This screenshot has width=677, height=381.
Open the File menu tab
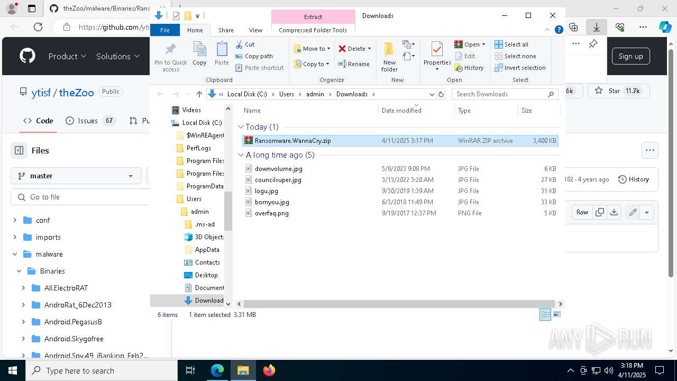(x=165, y=30)
